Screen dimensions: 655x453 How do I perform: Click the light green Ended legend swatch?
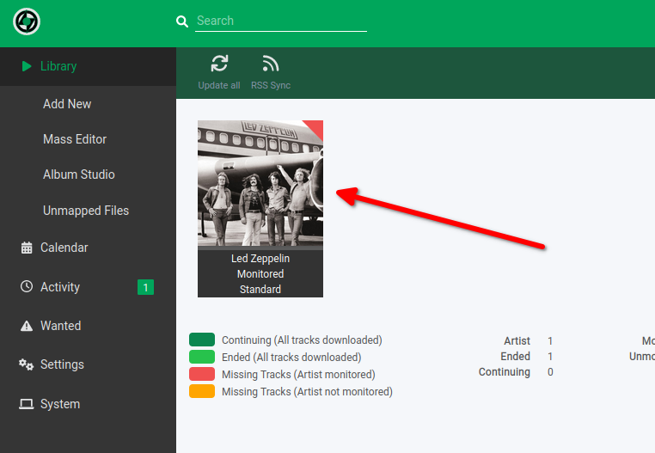click(x=202, y=357)
